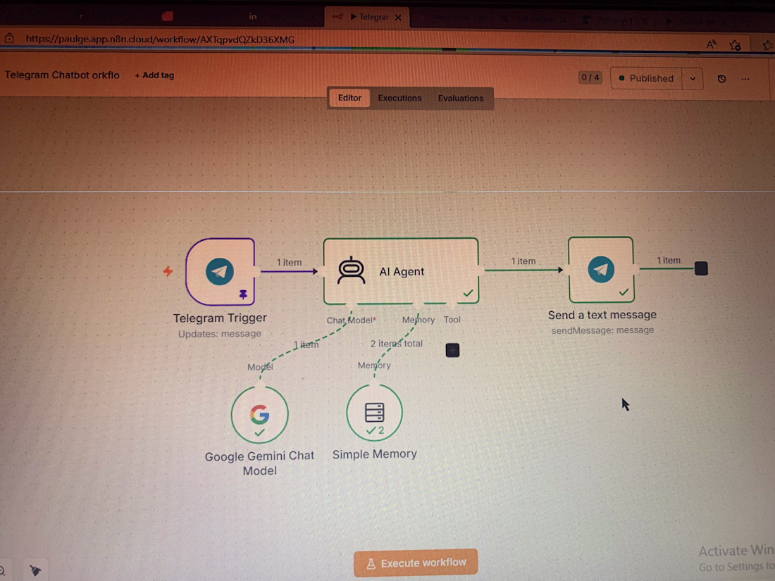Image resolution: width=775 pixels, height=581 pixels.
Task: Click the 'Model' label above Gemini node
Action: coord(260,367)
